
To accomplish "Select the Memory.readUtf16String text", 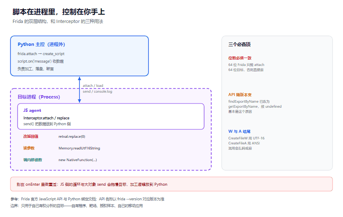I will pos(79,148).
